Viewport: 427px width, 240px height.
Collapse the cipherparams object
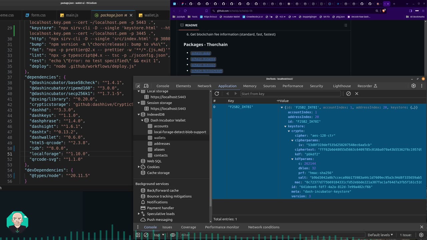[x=293, y=140]
